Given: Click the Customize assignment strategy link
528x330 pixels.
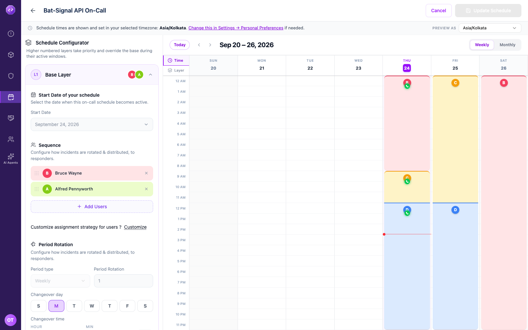Looking at the screenshot, I should [x=135, y=227].
